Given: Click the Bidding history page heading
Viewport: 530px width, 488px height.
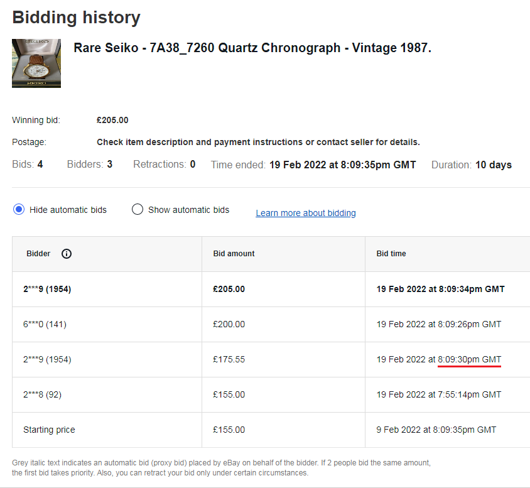Looking at the screenshot, I should pyautogui.click(x=76, y=18).
